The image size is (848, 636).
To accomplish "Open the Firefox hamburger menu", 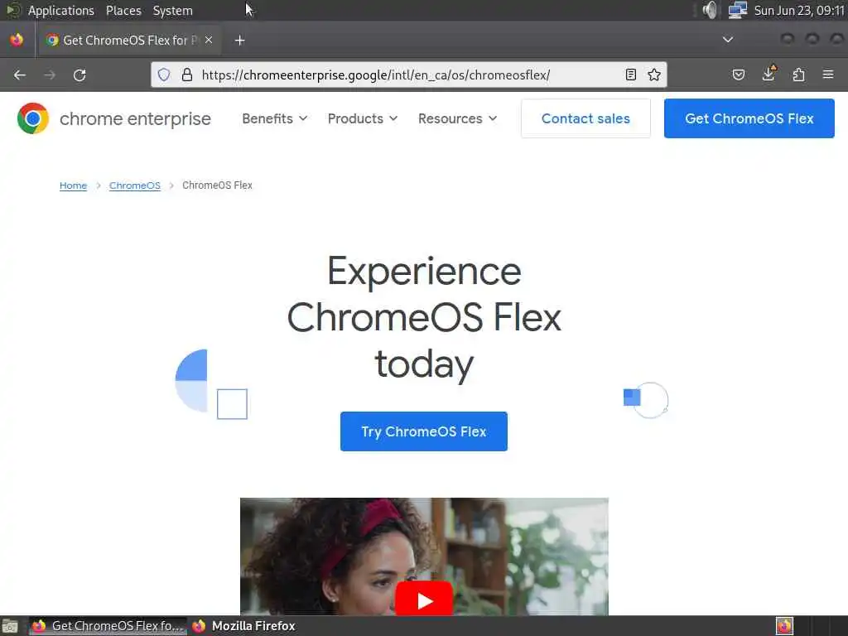I will click(x=828, y=75).
